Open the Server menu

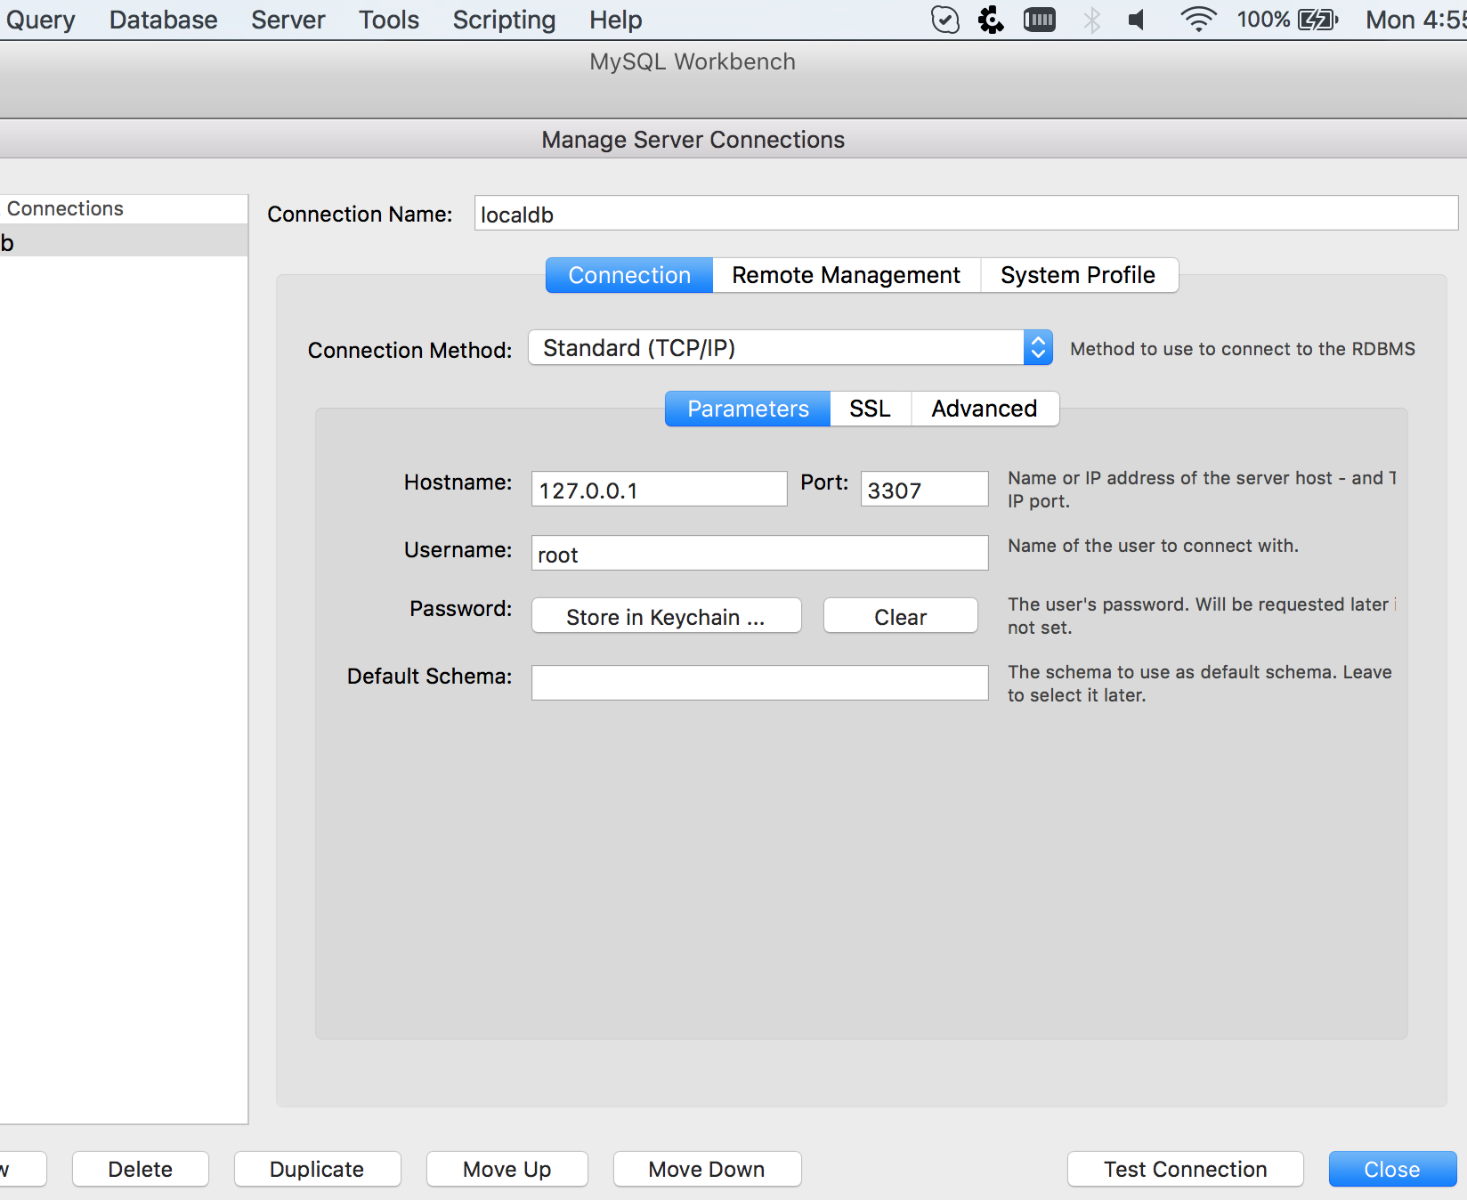pyautogui.click(x=288, y=20)
